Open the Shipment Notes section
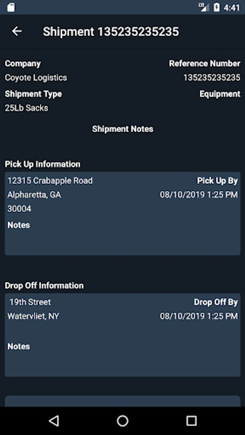Screen dimensions: 245x435 [122, 129]
